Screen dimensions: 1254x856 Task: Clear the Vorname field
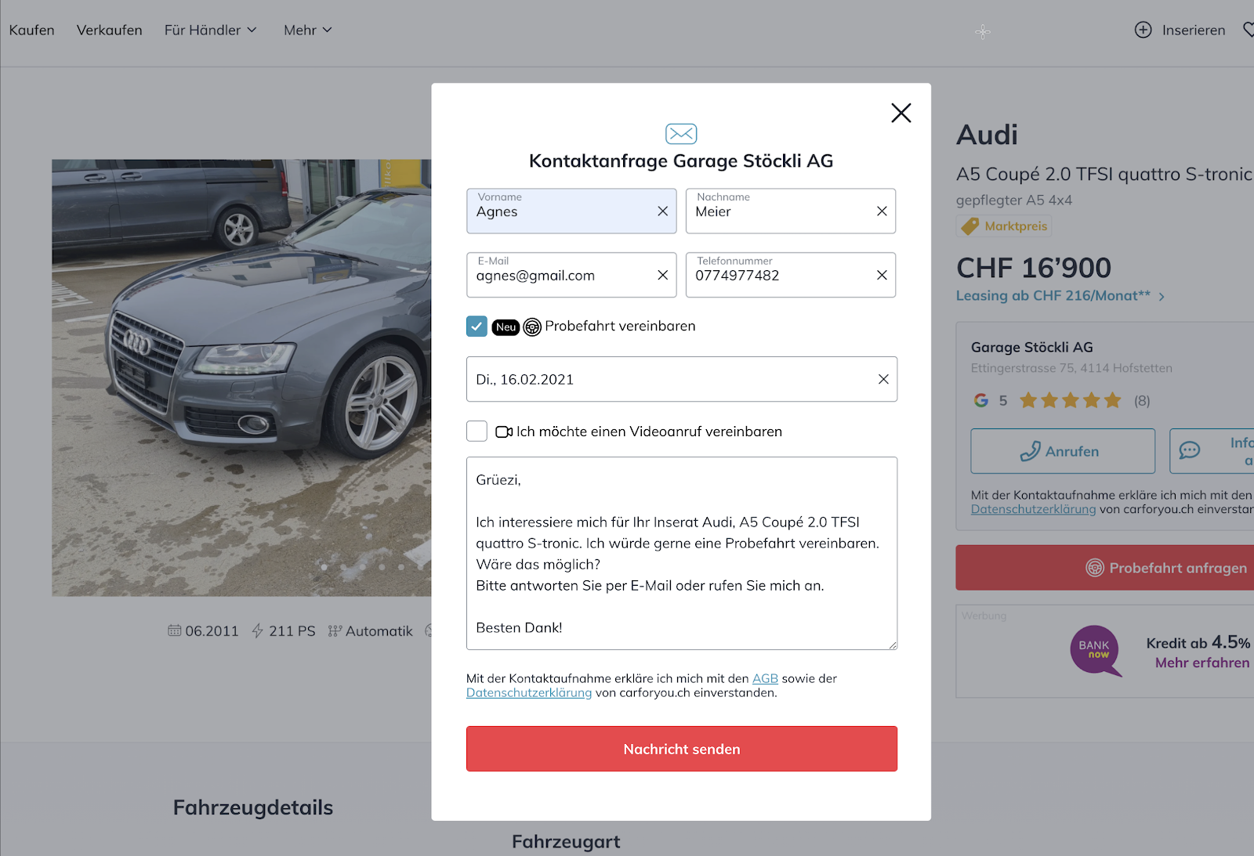[662, 211]
